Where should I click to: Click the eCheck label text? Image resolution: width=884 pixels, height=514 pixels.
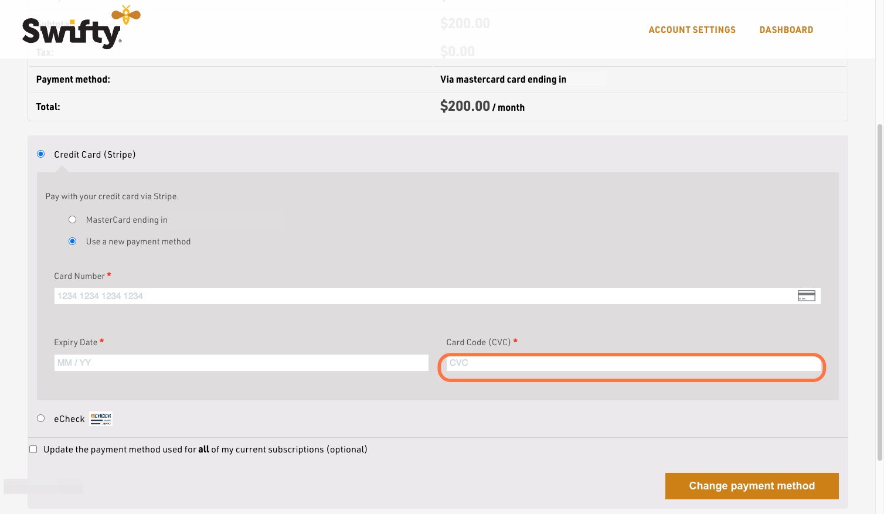(69, 419)
